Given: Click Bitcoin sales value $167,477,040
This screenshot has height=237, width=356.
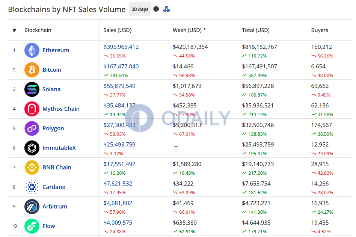Looking at the screenshot, I should pos(121,66).
